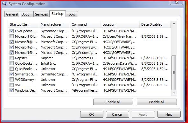Click the %ProgramFiles... command cell

point(85,90)
